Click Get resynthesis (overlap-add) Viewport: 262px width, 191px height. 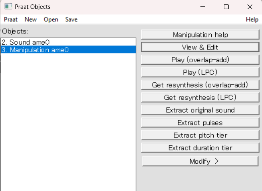coord(200,85)
